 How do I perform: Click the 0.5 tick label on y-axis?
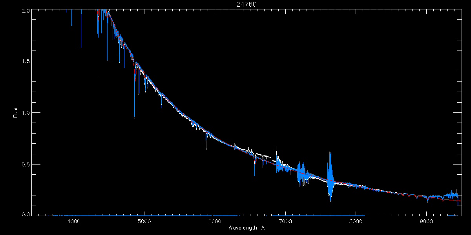point(26,164)
